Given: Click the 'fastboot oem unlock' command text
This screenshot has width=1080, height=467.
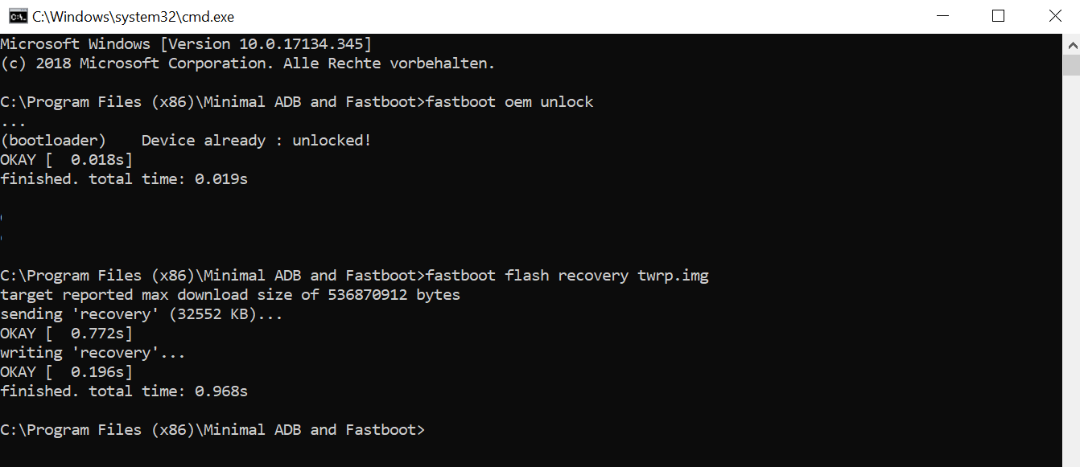Looking at the screenshot, I should pyautogui.click(x=509, y=102).
